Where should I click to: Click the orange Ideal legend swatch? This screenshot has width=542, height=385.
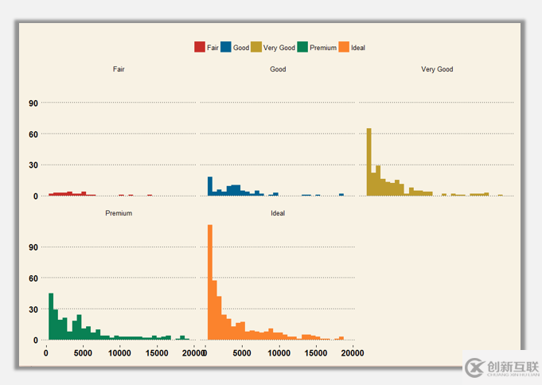tap(344, 47)
